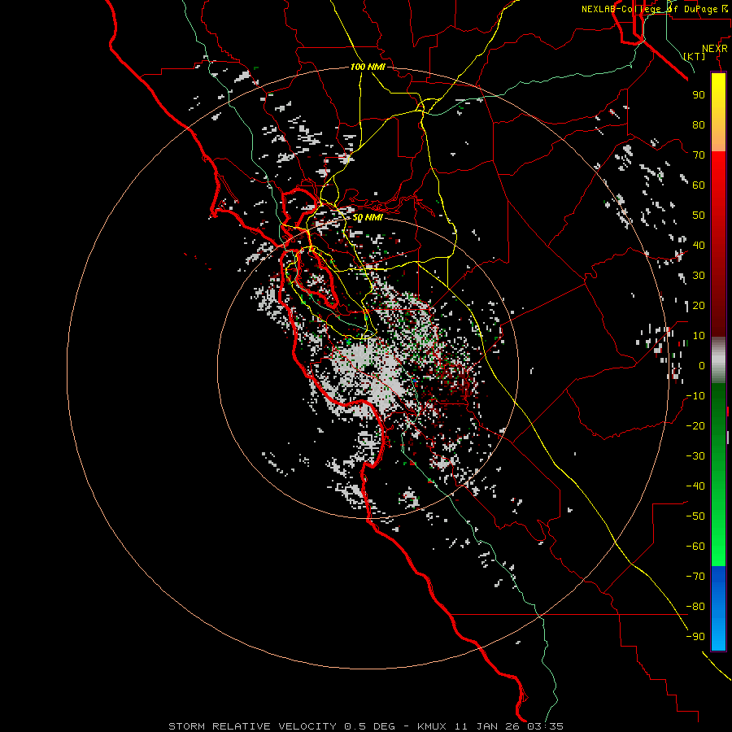Click the -90 value on the velocity scale
The image size is (732, 732).
click(x=695, y=637)
